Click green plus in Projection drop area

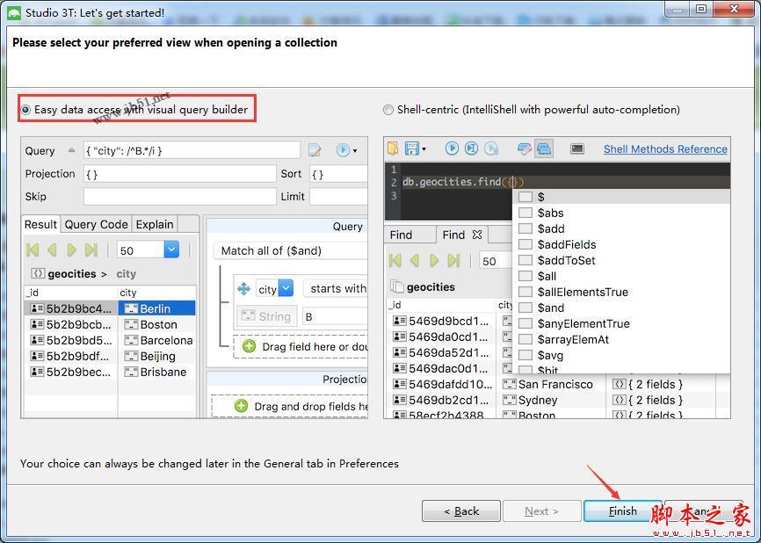241,406
